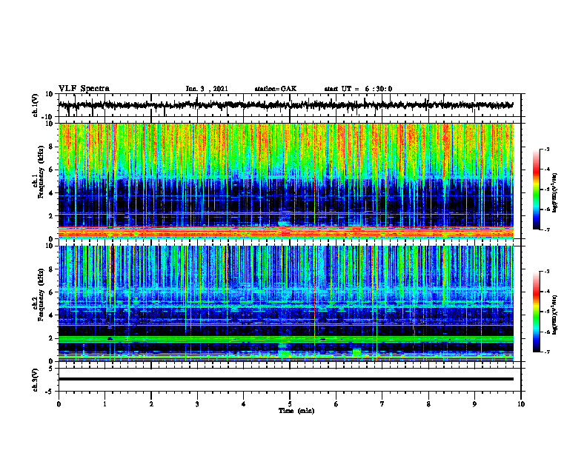Screen dimensions: 587x453
Task: Click time axis tick label "7"
Action: pos(382,404)
